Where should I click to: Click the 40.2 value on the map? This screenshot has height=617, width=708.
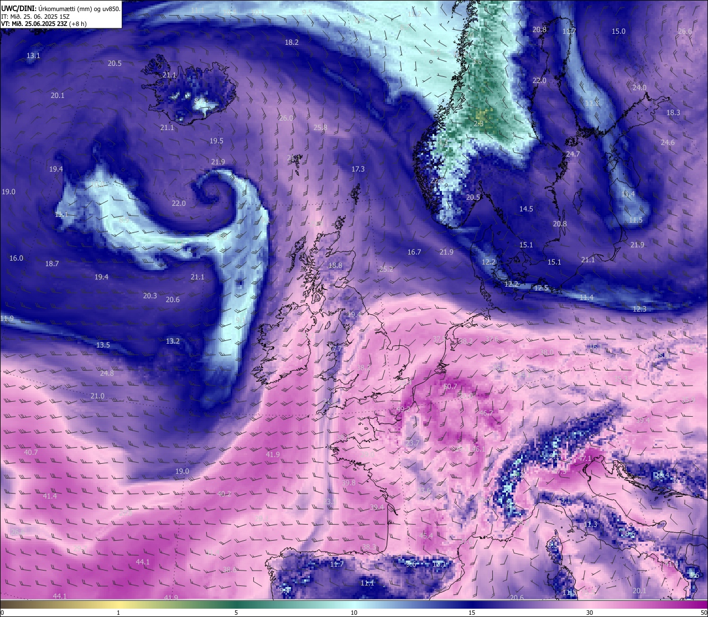[x=224, y=494]
